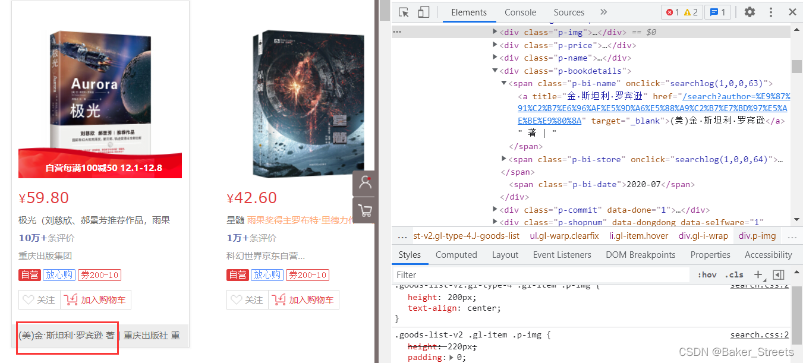The image size is (803, 363).
Task: Select breadcrumb div.p-img
Action: coord(757,236)
